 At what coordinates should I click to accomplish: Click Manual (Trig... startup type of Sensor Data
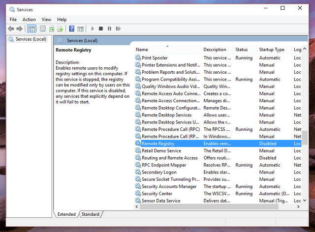point(274,201)
